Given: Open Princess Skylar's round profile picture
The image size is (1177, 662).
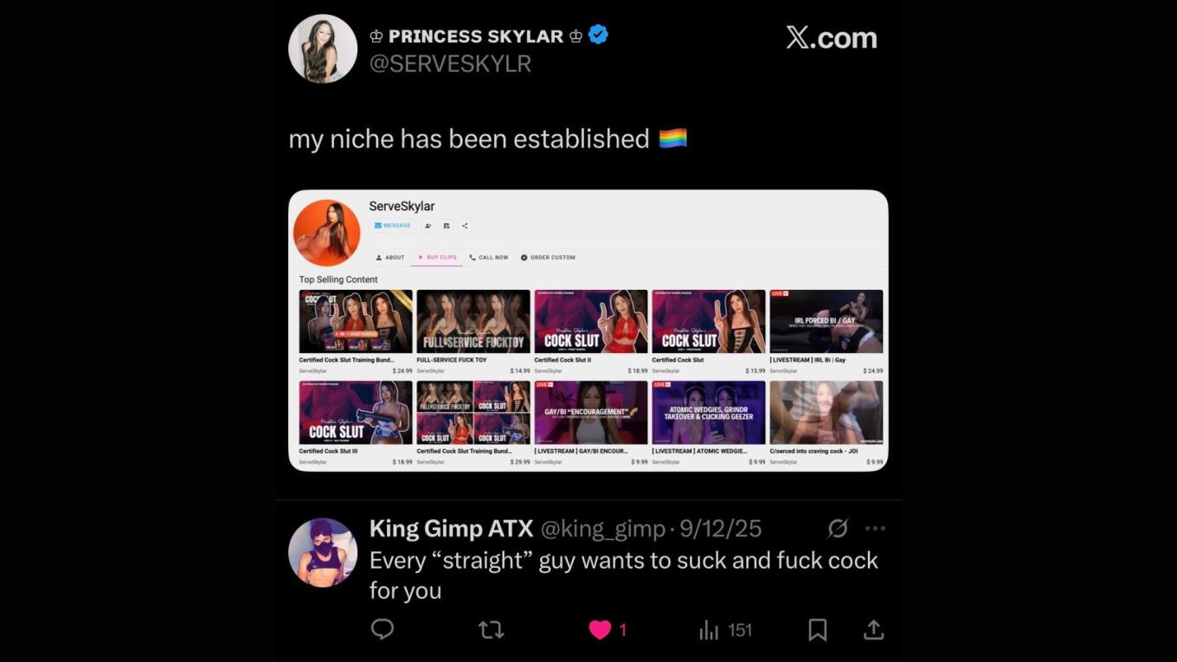Looking at the screenshot, I should tap(322, 49).
